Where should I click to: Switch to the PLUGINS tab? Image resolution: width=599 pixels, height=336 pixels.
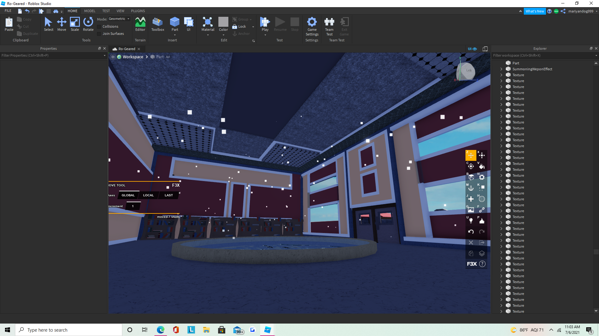tap(138, 11)
